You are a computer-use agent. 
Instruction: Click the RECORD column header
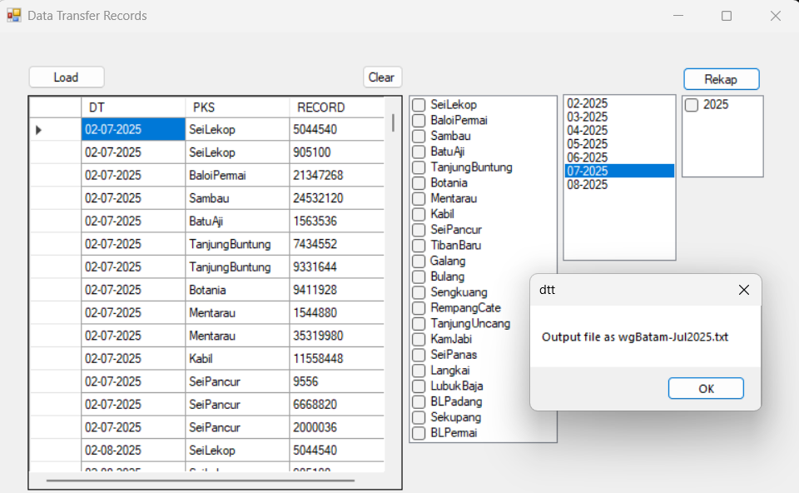(336, 107)
